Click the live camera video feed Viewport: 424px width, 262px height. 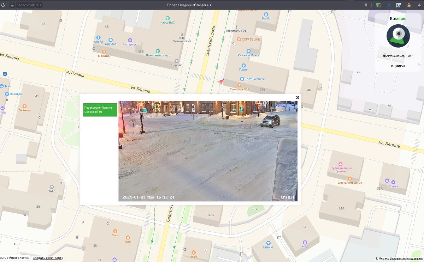pyautogui.click(x=208, y=151)
